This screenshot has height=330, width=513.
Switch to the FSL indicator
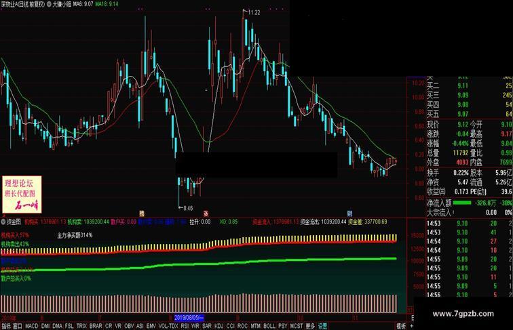click(x=69, y=326)
